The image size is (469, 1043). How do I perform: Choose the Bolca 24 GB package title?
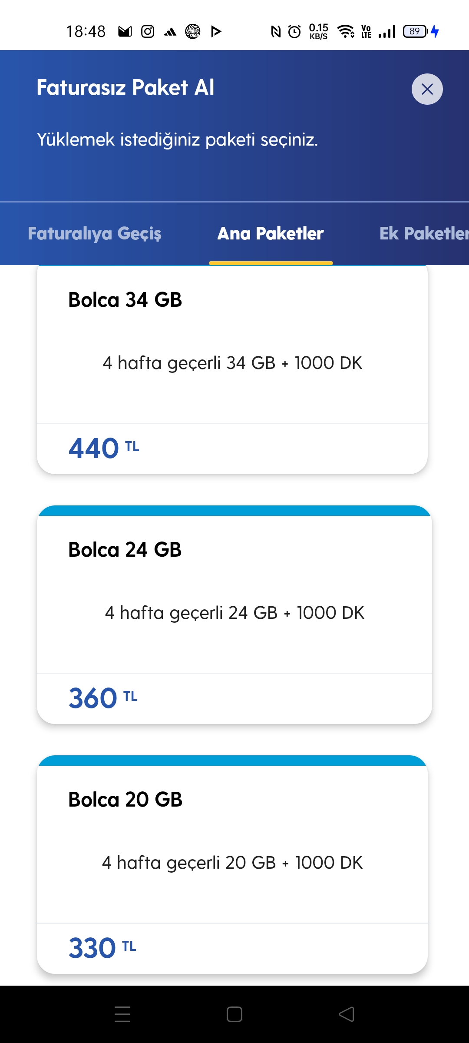[125, 550]
